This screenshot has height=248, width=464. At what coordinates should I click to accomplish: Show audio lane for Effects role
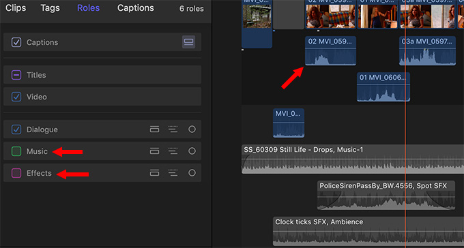[x=154, y=173]
